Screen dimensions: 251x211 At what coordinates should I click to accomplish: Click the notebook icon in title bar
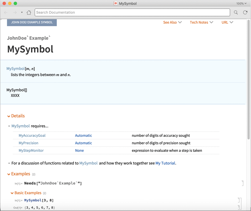point(116,3)
